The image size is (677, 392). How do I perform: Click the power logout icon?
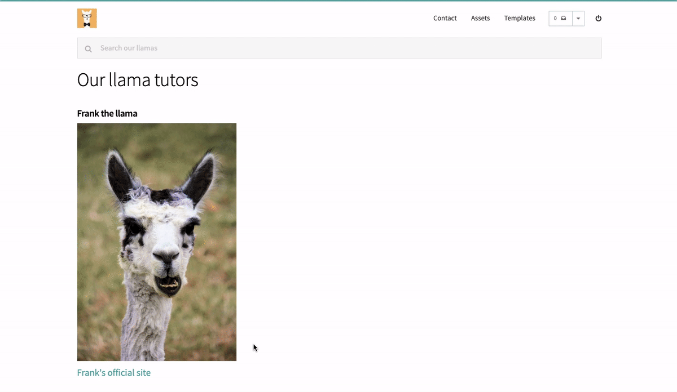599,19
